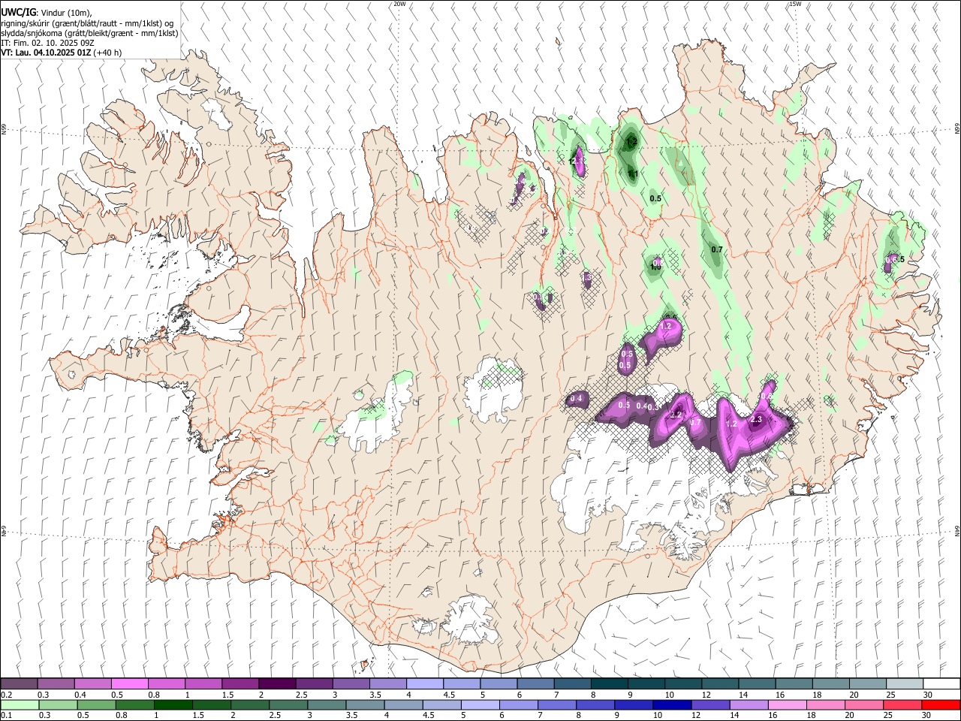The width and height of the screenshot is (961, 721).
Task: Click the '2.3' snowfall value on the map
Action: click(756, 420)
